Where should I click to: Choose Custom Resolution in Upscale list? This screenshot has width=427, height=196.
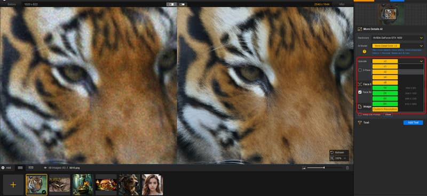pyautogui.click(x=385, y=109)
